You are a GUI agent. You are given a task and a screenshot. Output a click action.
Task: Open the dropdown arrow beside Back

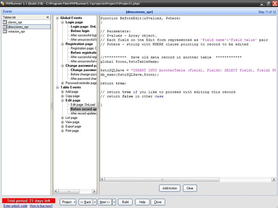click(95, 202)
